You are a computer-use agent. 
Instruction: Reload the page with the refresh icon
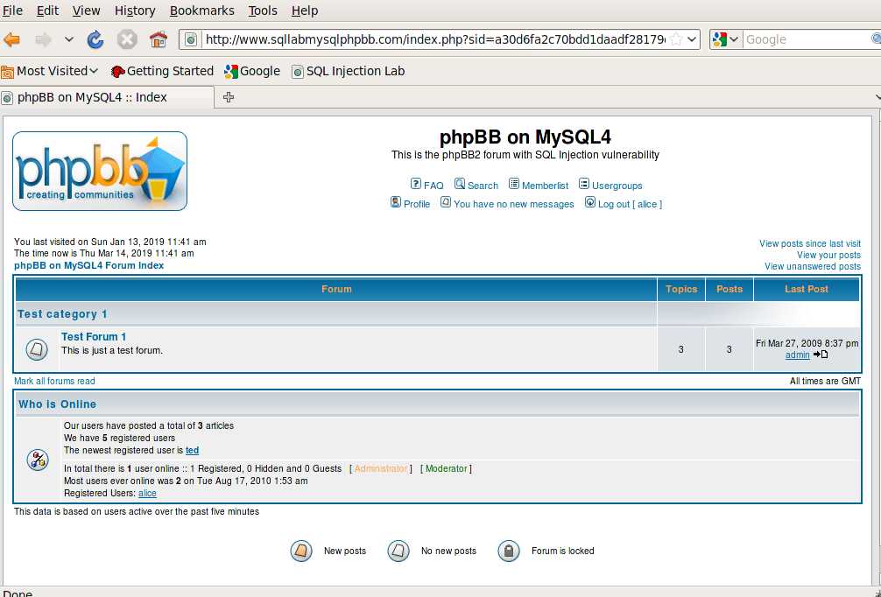tap(95, 39)
